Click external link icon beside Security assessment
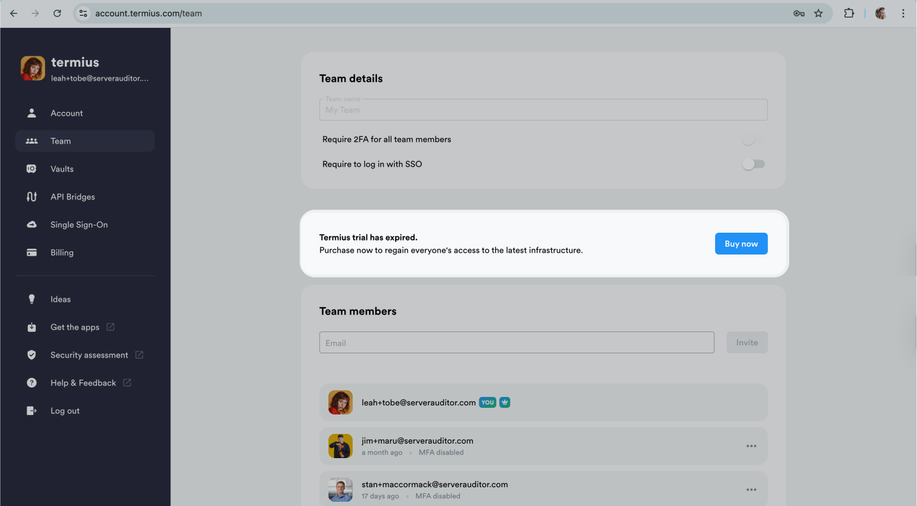This screenshot has width=917, height=506. 139,355
